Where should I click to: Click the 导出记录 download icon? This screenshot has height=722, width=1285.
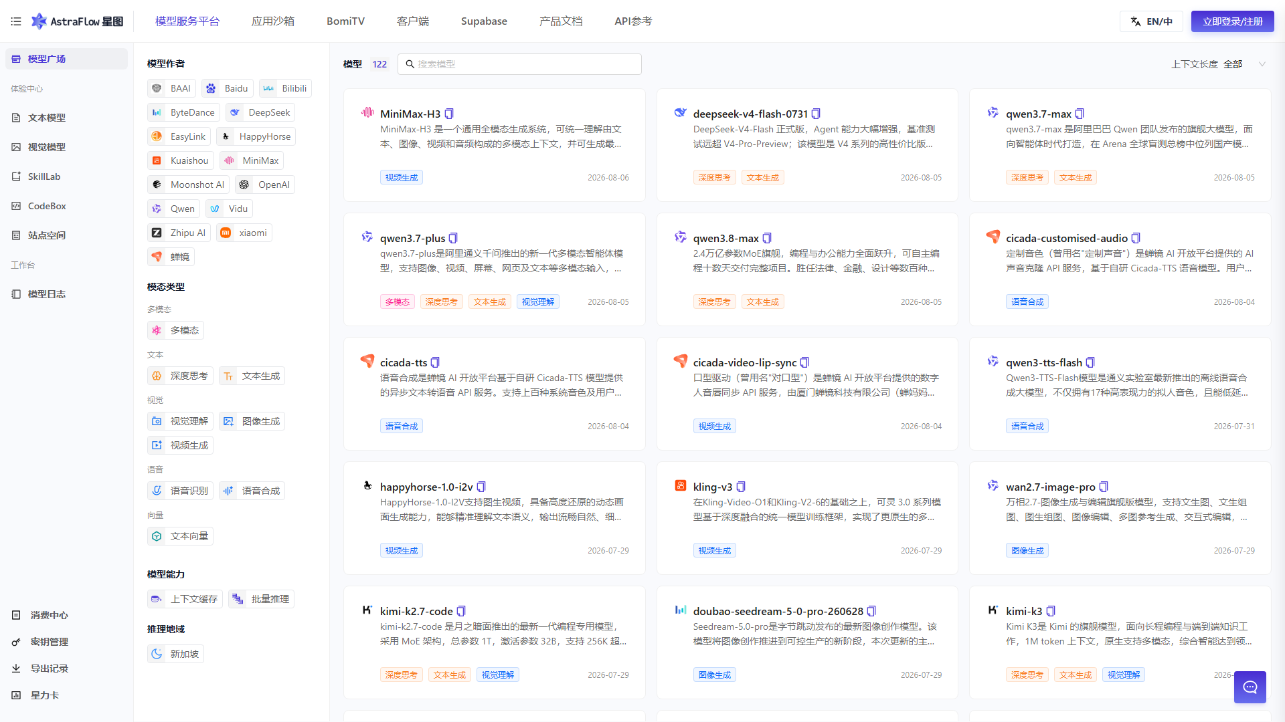click(16, 669)
